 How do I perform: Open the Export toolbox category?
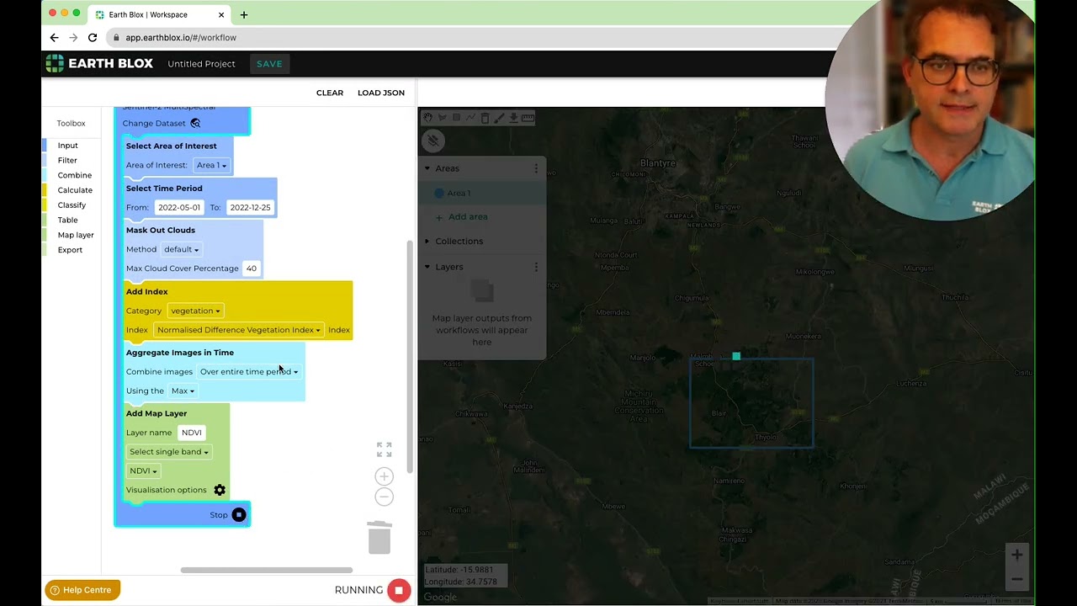70,250
